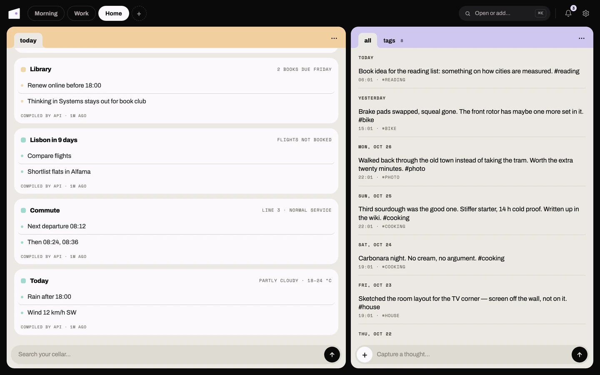Screen dimensions: 600x375
Task: Open the Brake pads swapped note
Action: pos(471,116)
